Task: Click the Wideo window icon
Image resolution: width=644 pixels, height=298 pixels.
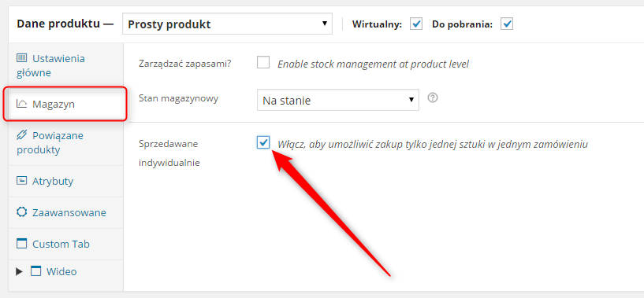Action: pos(36,271)
